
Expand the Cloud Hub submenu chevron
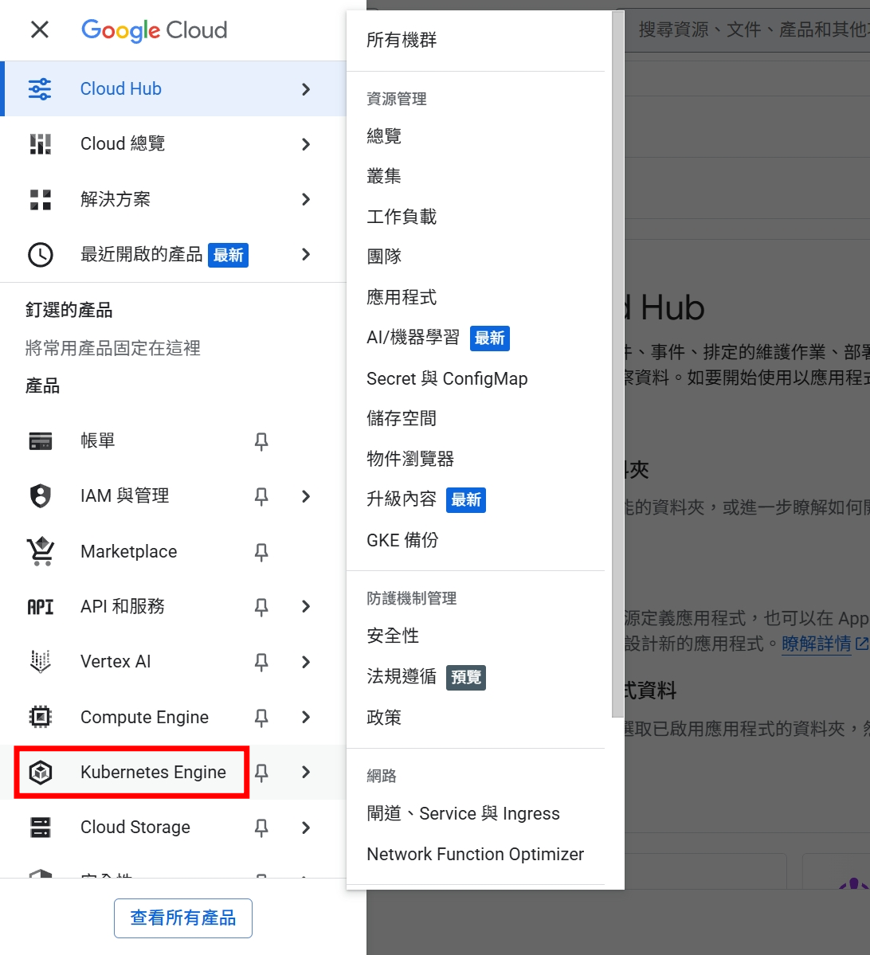[x=306, y=89]
